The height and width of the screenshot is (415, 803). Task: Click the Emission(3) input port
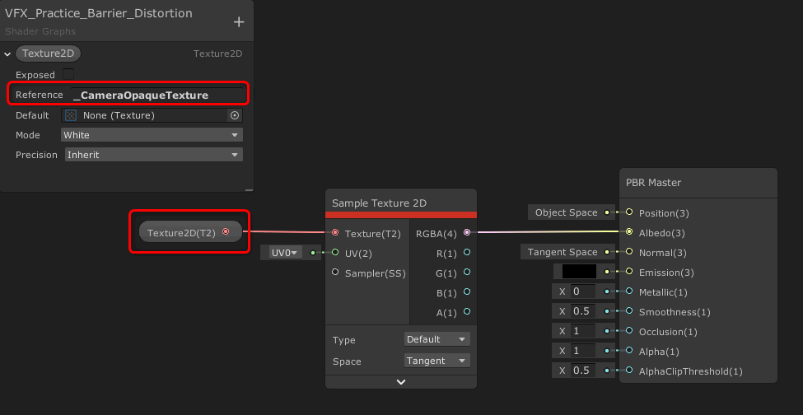tap(629, 272)
